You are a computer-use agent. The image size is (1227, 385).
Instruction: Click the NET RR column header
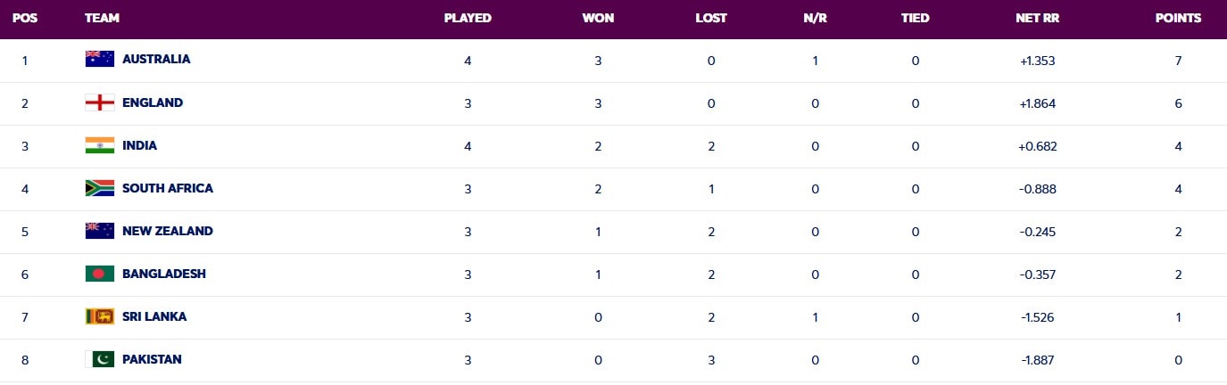[1038, 18]
